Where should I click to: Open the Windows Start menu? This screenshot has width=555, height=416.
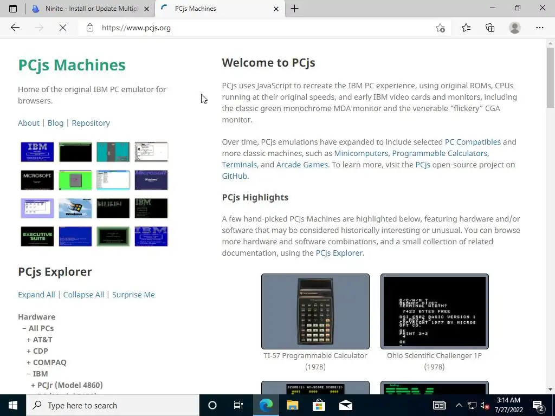tap(13, 405)
